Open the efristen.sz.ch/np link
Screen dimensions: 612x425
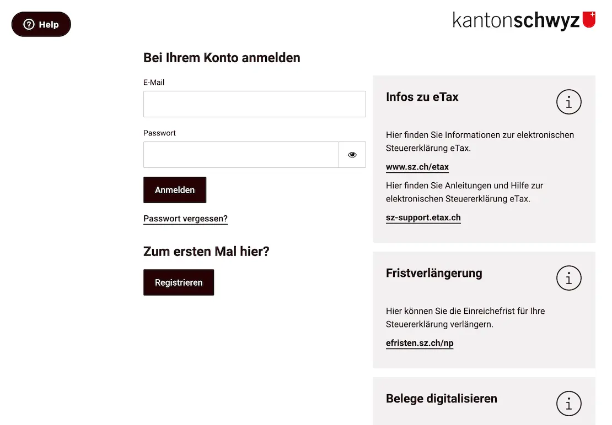click(x=420, y=343)
